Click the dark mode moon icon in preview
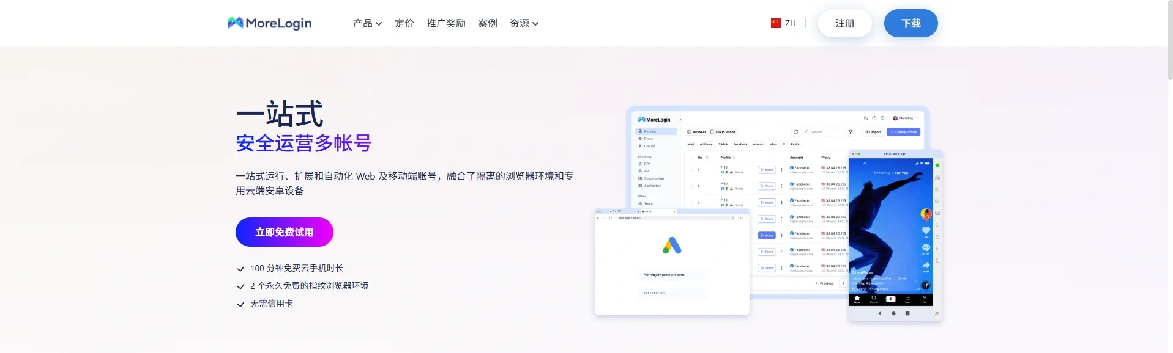The height and width of the screenshot is (353, 1173). (866, 118)
